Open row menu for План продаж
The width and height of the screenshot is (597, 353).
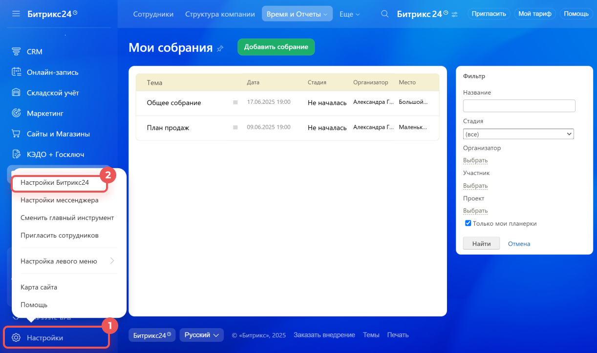pyautogui.click(x=235, y=127)
